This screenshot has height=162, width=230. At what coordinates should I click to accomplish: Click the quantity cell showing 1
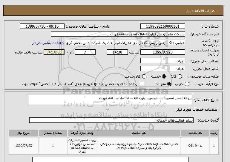(x=53, y=146)
